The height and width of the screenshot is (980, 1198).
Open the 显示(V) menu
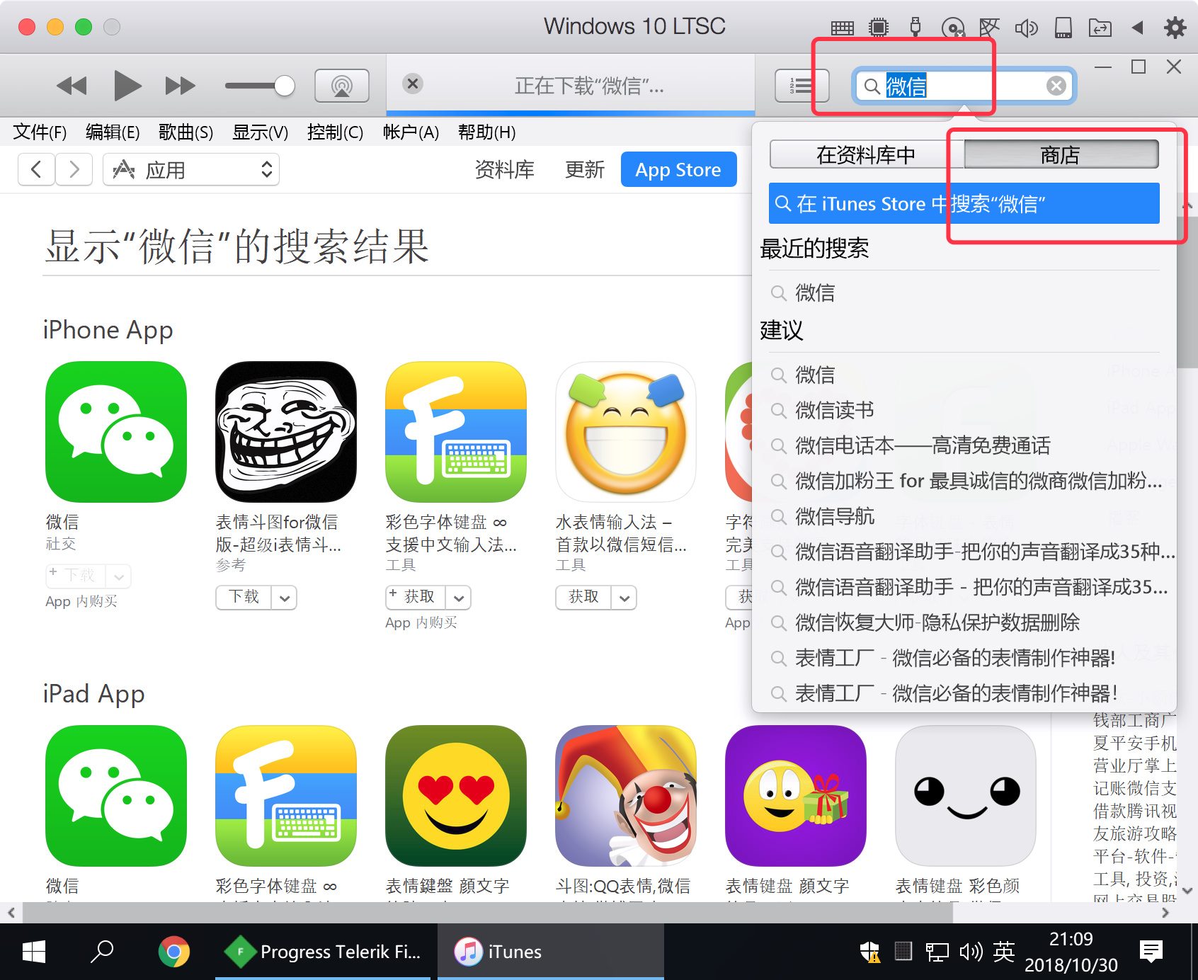click(260, 132)
